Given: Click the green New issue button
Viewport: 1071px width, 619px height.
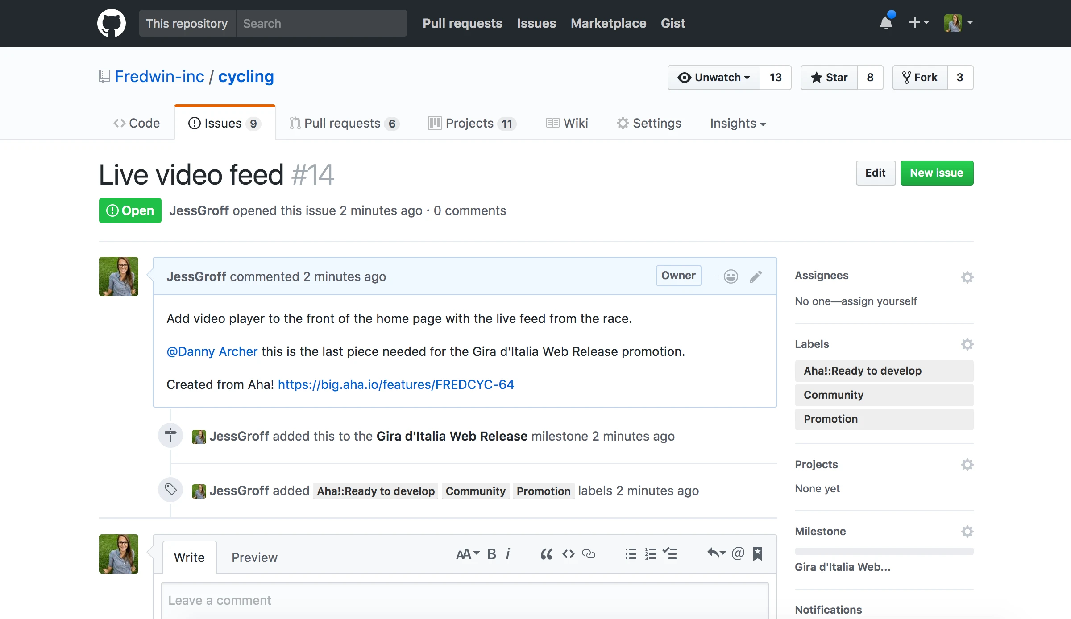Looking at the screenshot, I should click(x=937, y=173).
